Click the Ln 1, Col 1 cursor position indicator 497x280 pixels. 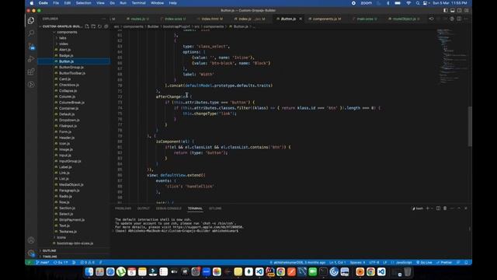click(x=338, y=263)
